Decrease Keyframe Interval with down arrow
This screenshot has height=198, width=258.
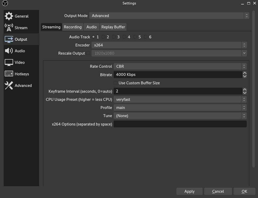pos(245,93)
